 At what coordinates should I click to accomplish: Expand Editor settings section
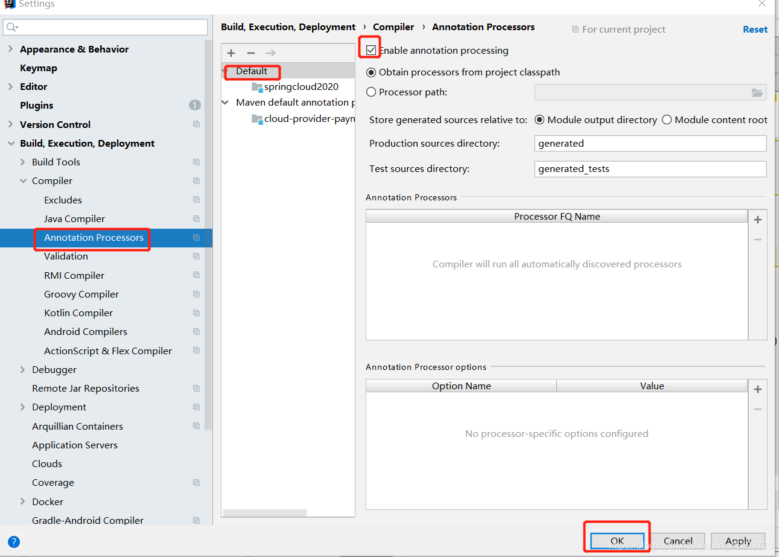(x=10, y=86)
